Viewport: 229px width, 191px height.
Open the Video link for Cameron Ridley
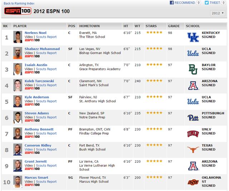[x=29, y=150]
